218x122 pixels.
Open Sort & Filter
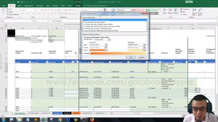click(x=194, y=12)
